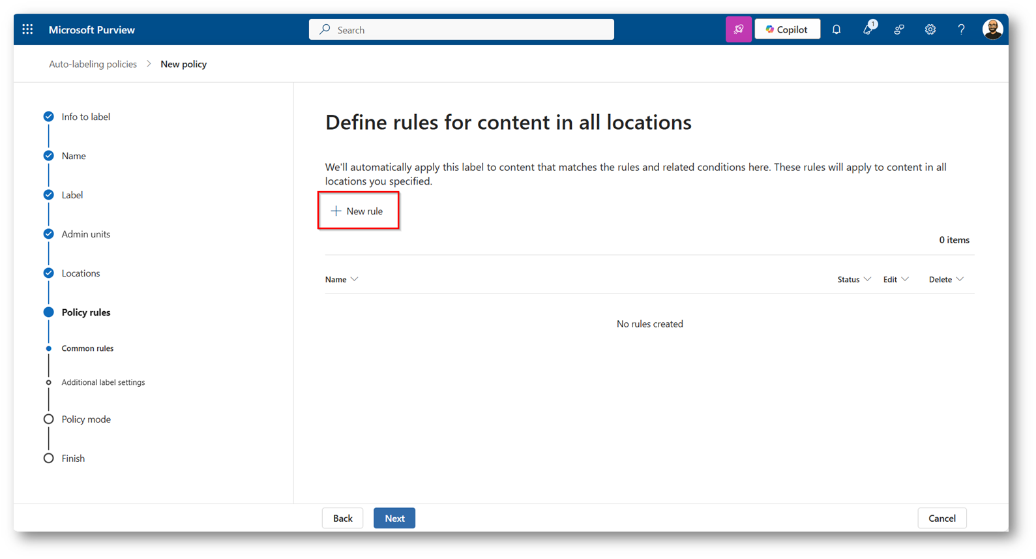
Task: Open the user account avatar
Action: pos(992,29)
